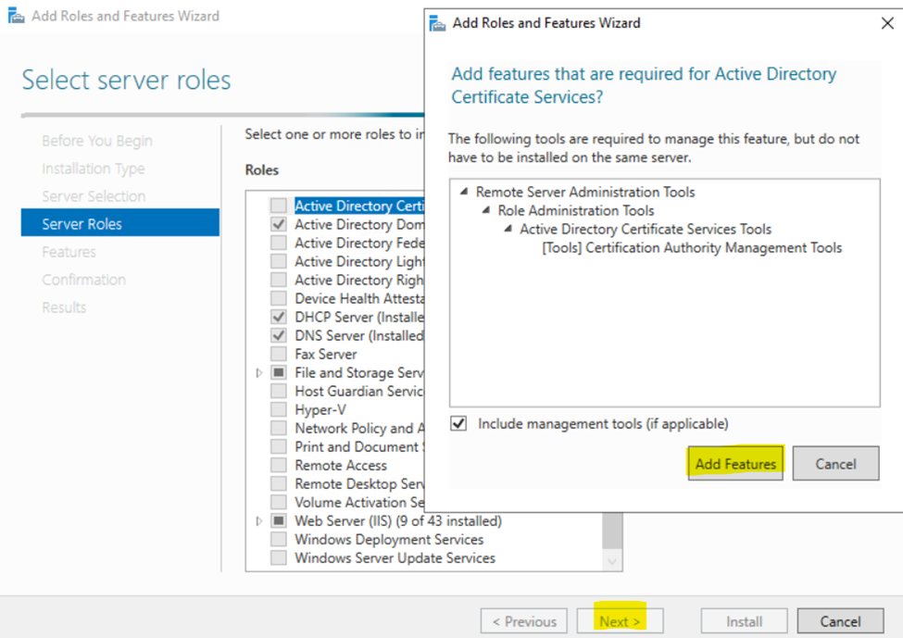Check the Fax Server role

[x=279, y=354]
